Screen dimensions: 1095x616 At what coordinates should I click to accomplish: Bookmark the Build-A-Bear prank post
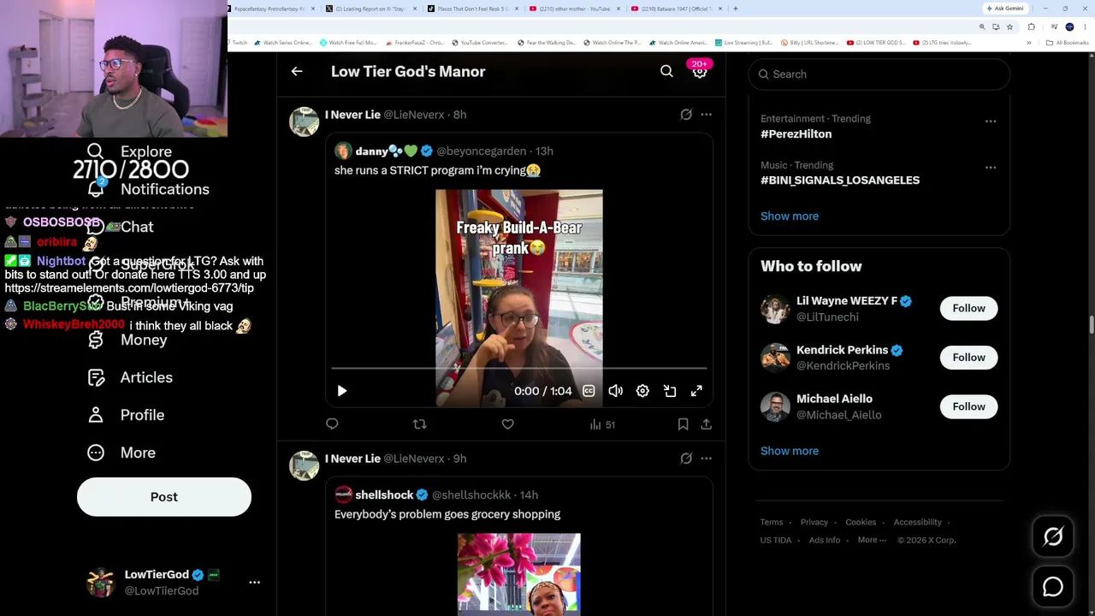683,424
